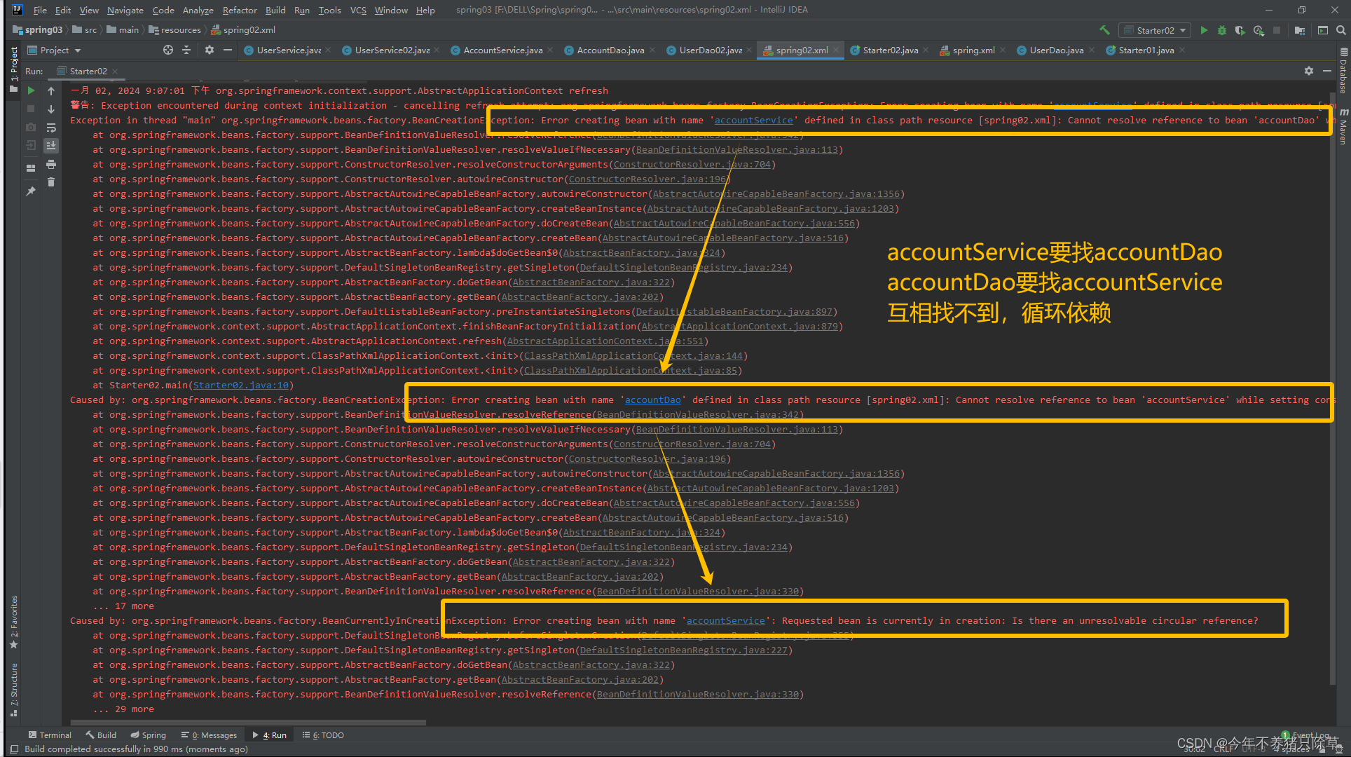Click the '... 17 more' trace line
The height and width of the screenshot is (757, 1351).
click(123, 606)
